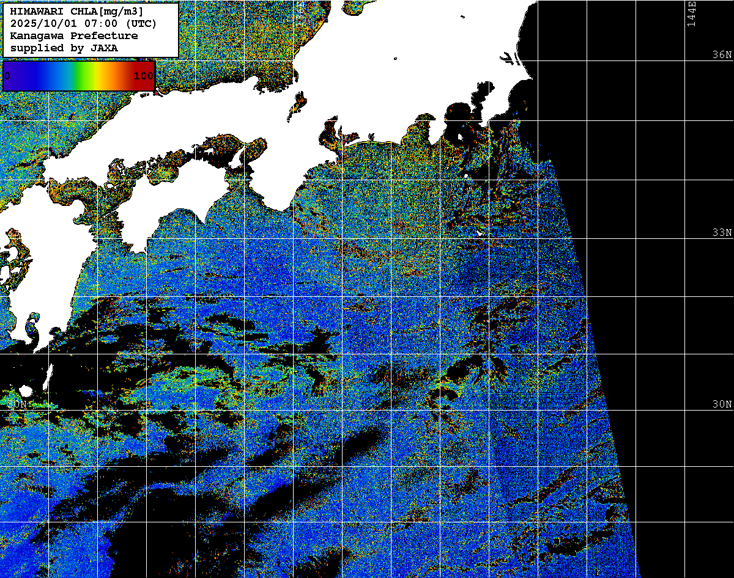Click the 144E longitude label

tap(692, 13)
